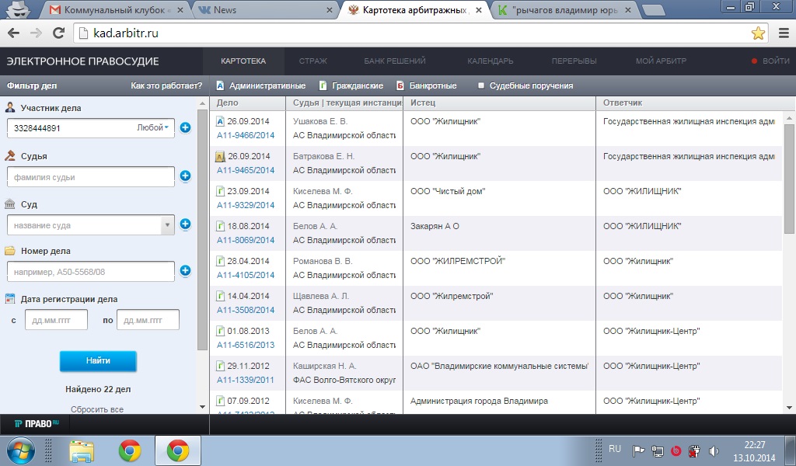The image size is (796, 466).
Task: Bookmark the page with the star icon
Action: coord(758,33)
